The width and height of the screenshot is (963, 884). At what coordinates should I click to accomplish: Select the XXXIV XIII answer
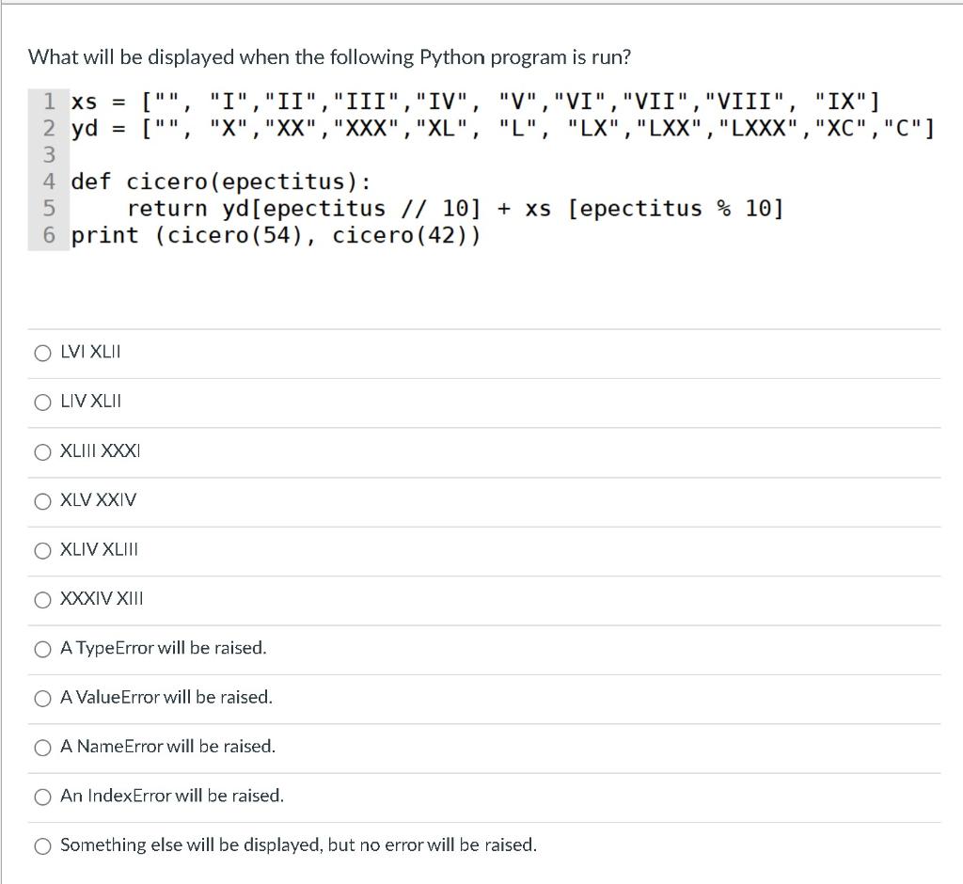coord(42,600)
